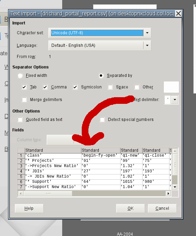Image resolution: width=196 pixels, height=236 pixels.
Task: Enable Quoted field as text checkbox
Action: 20,120
